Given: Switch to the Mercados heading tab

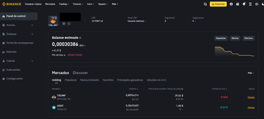Looking at the screenshot, I should (x=60, y=73).
